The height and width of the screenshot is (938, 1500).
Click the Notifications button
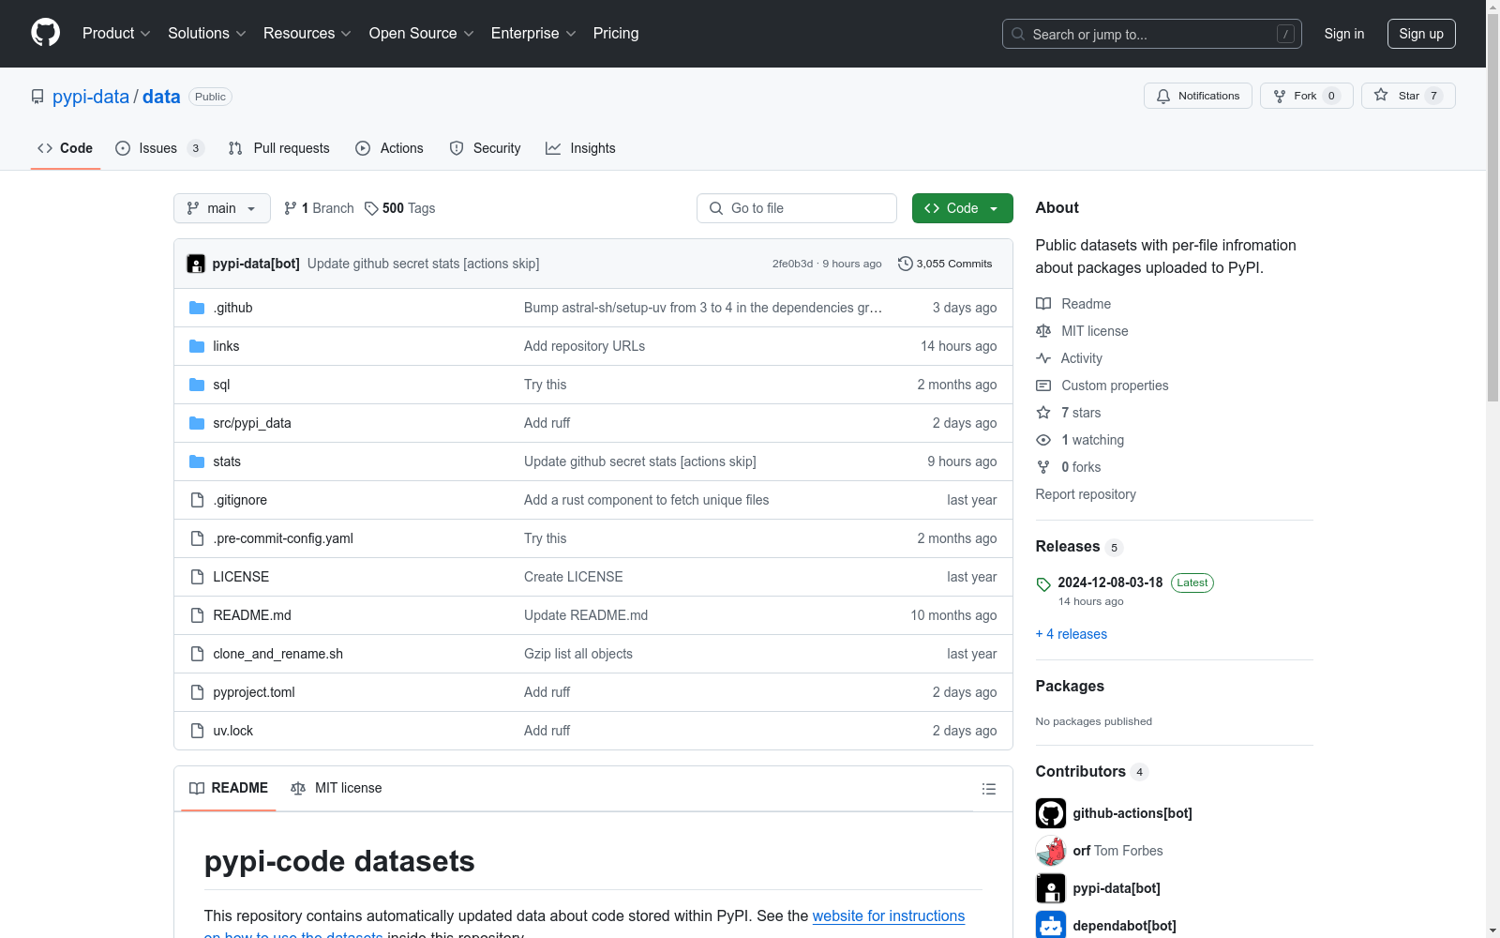pos(1198,96)
